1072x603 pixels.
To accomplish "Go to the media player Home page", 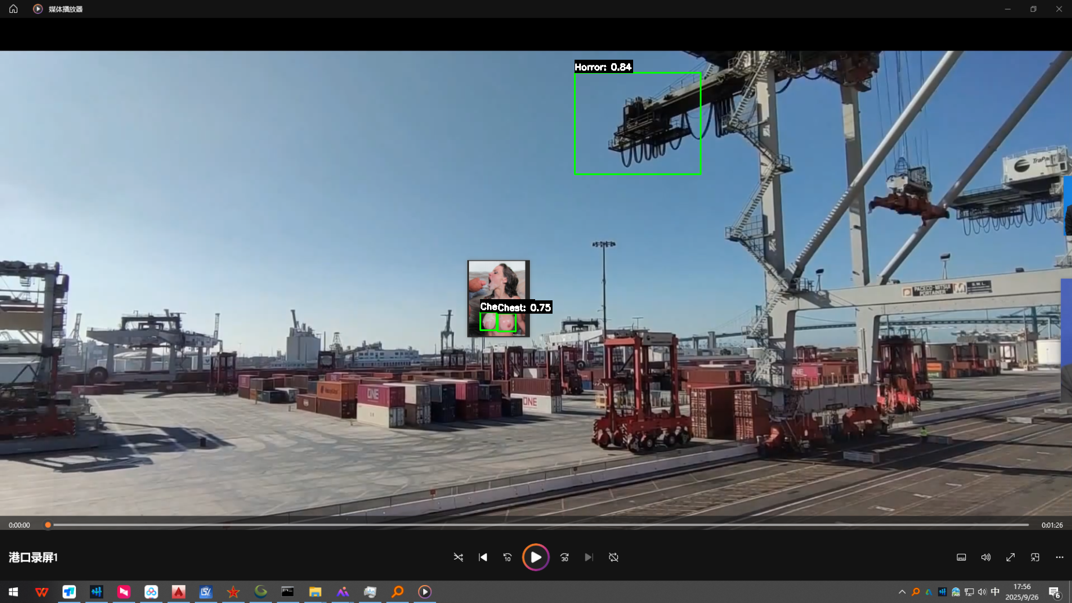I will (x=13, y=9).
